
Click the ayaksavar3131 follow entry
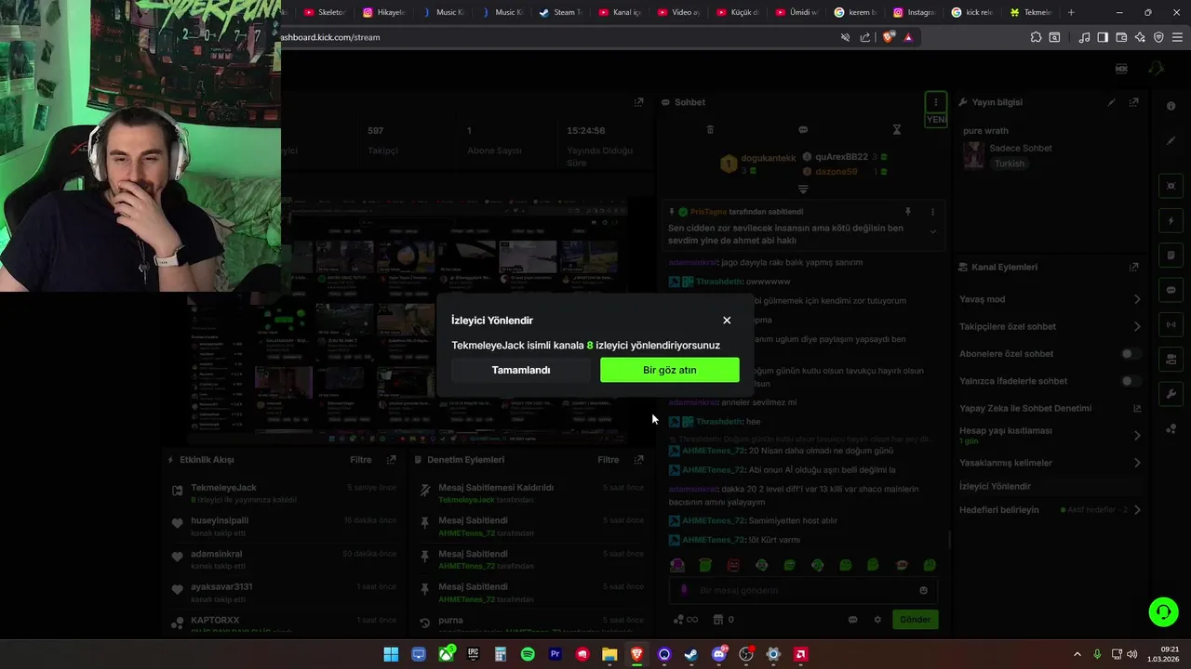(284, 593)
